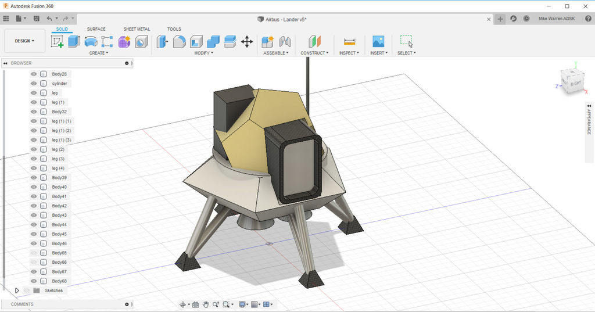Open the Job Status clock icon
Viewport: 595px width, 312px height.
[526, 19]
